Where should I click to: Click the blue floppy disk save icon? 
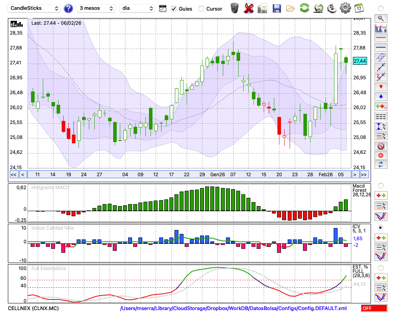[x=277, y=8]
